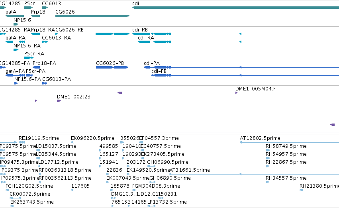Click the cdi gene label

135,4
